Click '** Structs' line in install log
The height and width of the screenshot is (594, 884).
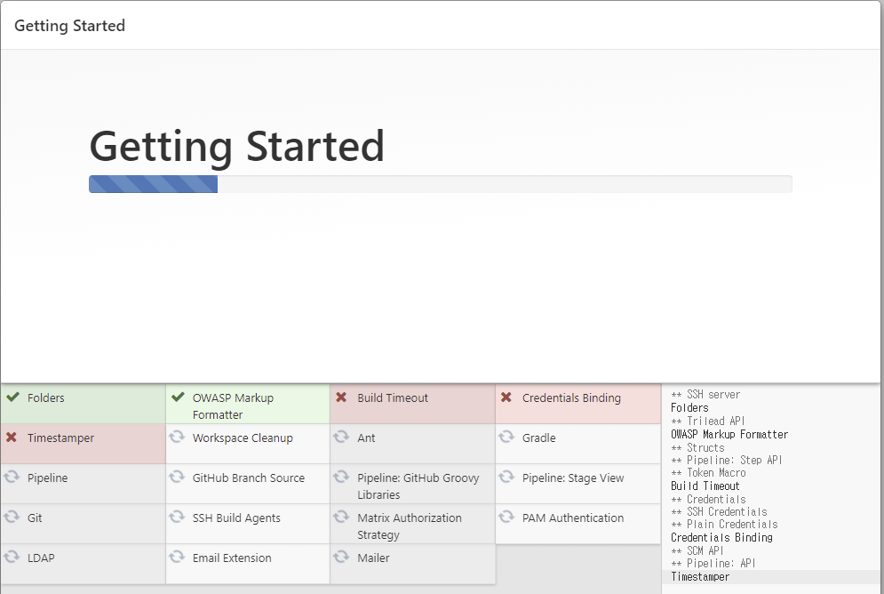[x=697, y=447]
